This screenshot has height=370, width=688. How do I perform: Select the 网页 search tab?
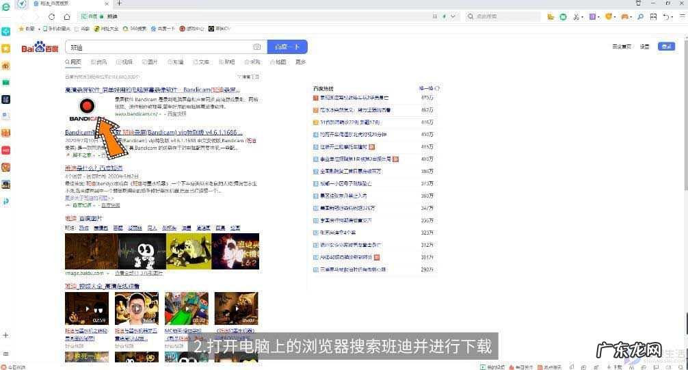pos(73,62)
